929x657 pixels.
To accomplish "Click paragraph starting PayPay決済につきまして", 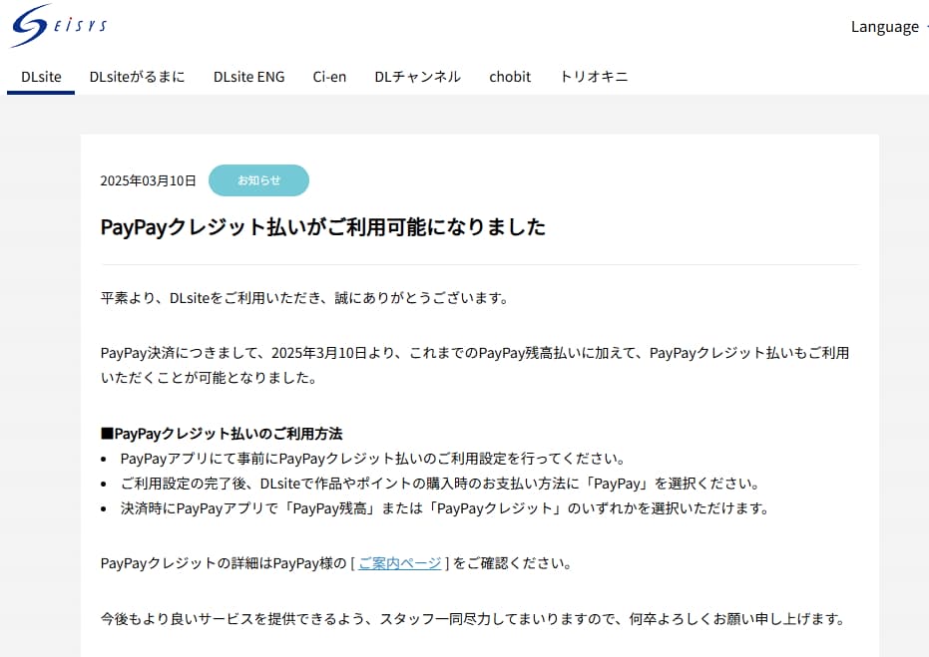I will (475, 365).
